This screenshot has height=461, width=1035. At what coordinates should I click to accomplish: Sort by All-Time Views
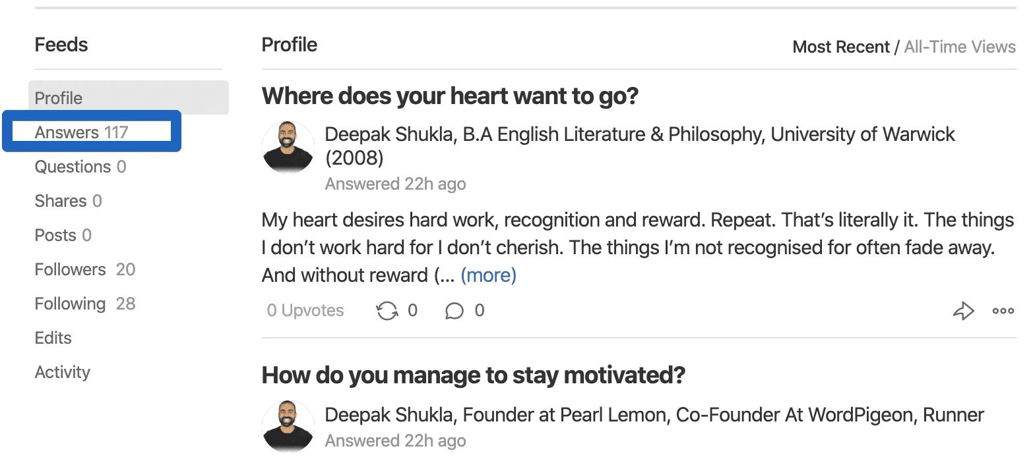[x=960, y=47]
